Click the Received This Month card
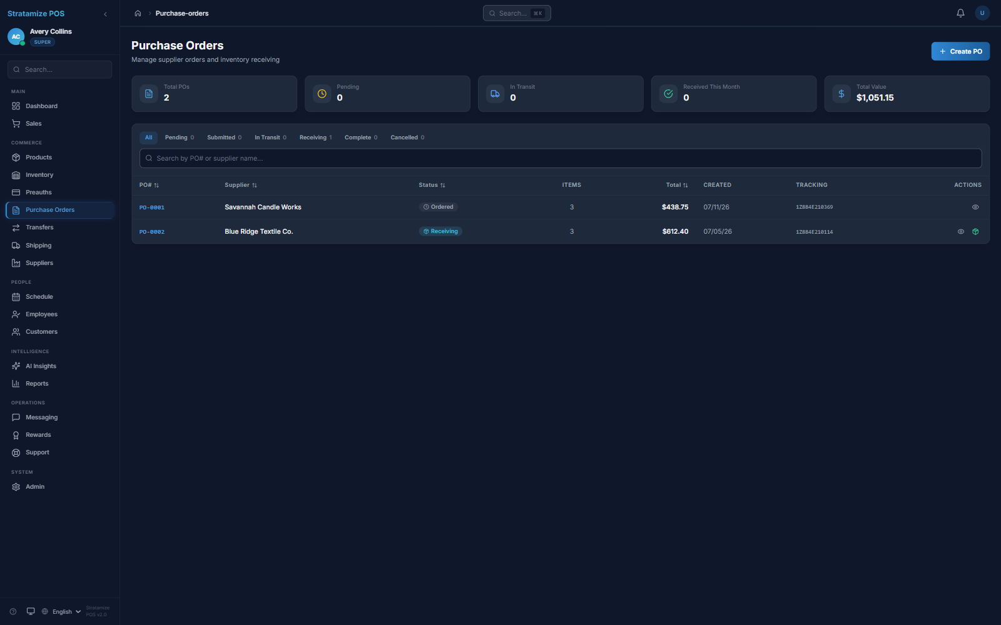This screenshot has height=625, width=1001. point(734,94)
